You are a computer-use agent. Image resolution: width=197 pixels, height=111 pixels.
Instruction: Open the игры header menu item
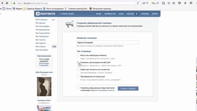121,14
